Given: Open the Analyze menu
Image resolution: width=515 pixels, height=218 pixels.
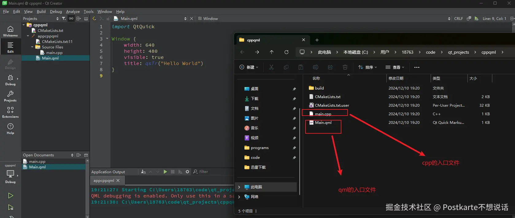Looking at the screenshot, I should point(73,11).
